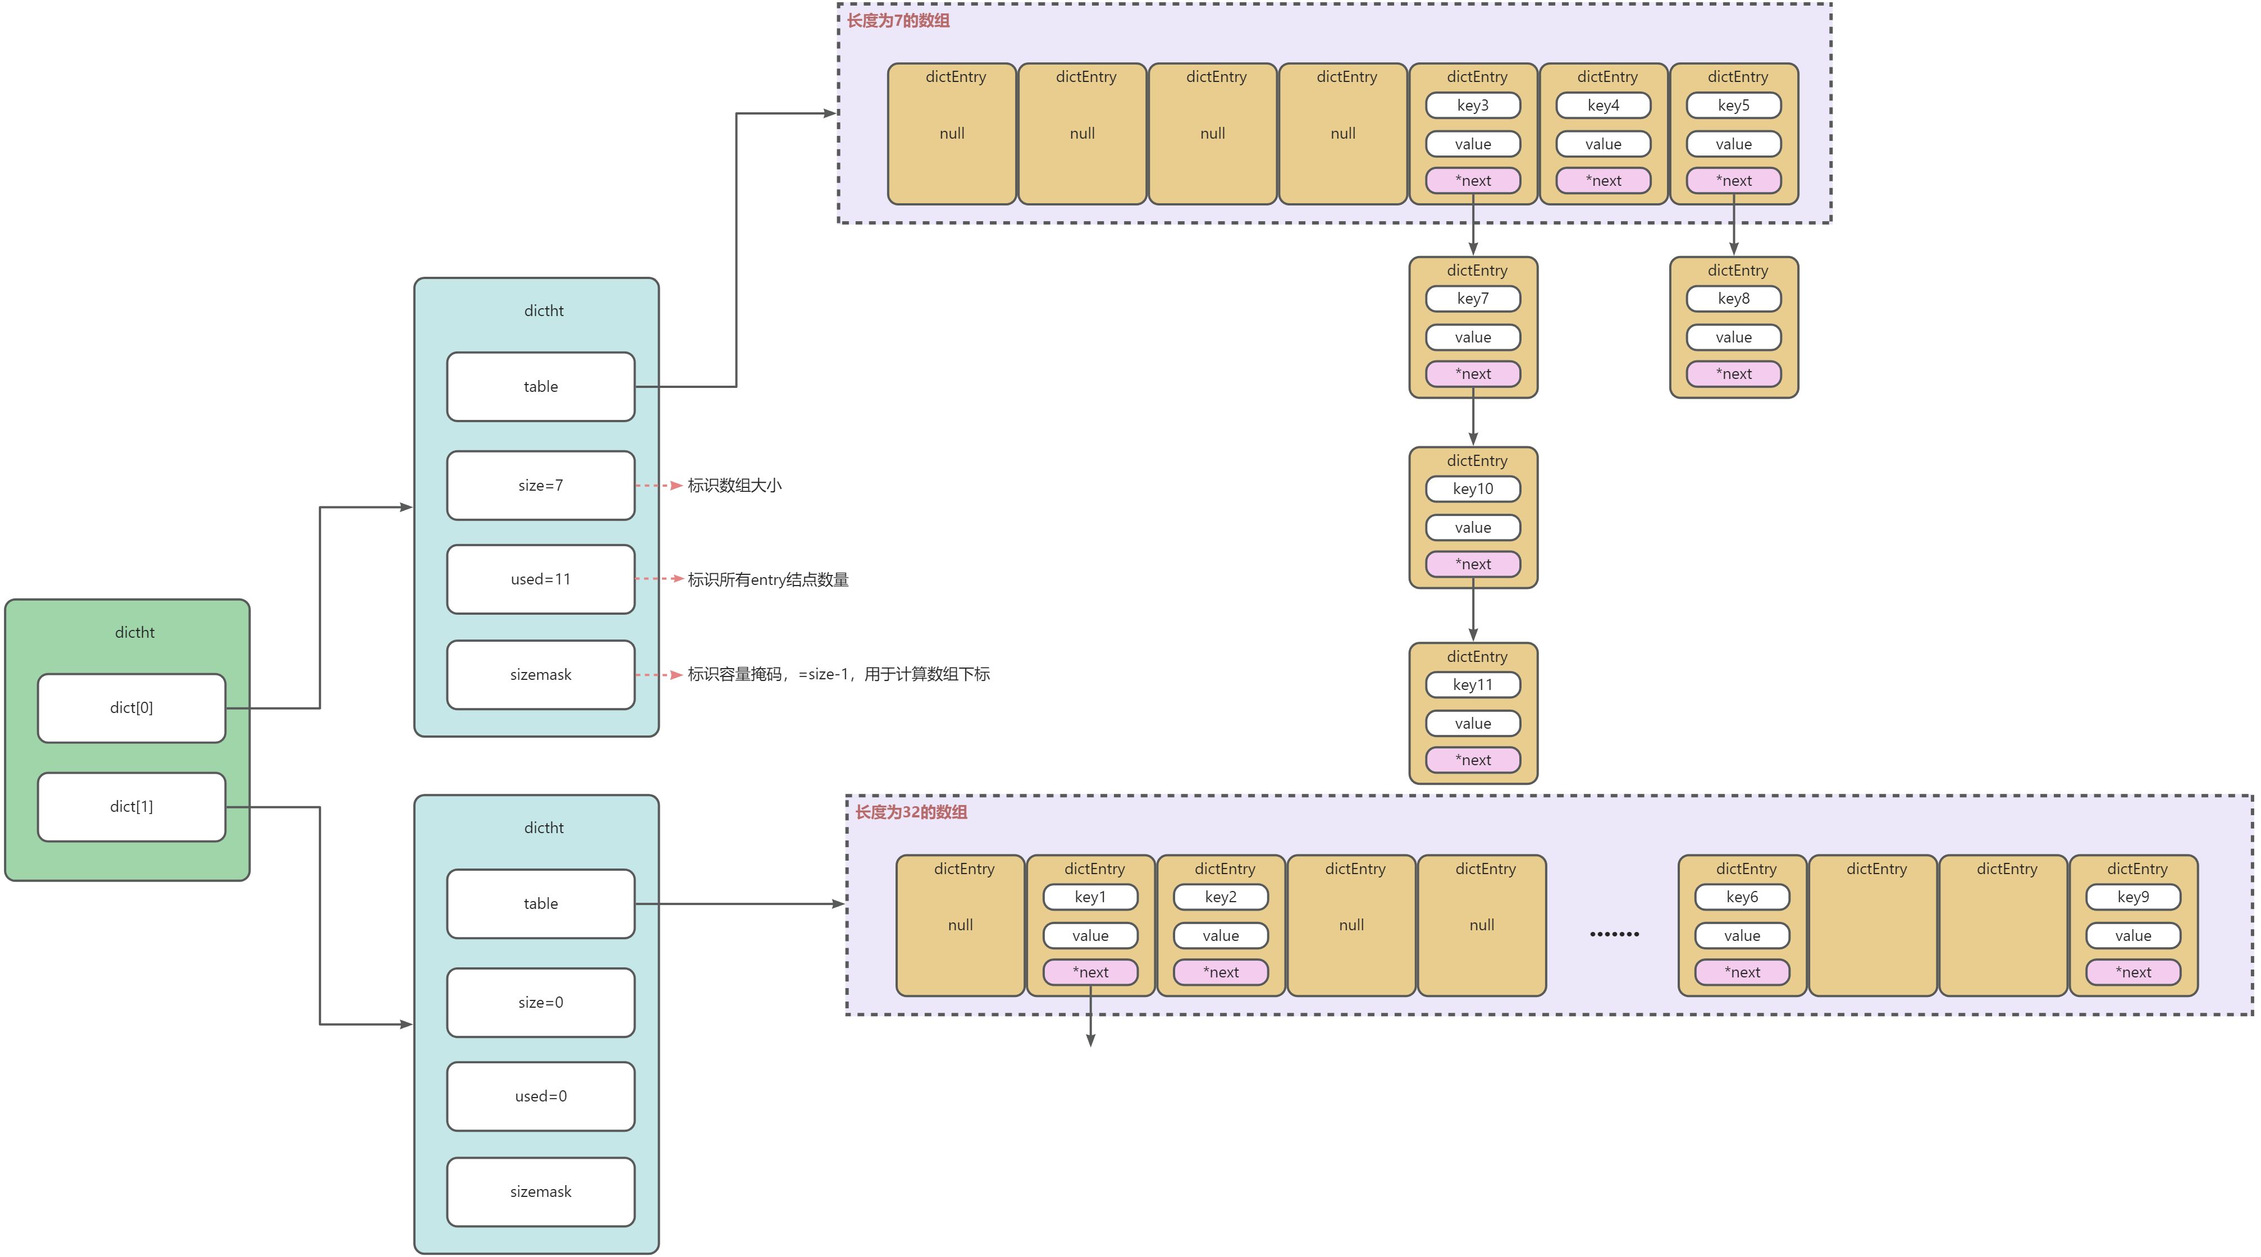Click the key1 node in lower array
The height and width of the screenshot is (1257, 2261).
pos(1090,897)
